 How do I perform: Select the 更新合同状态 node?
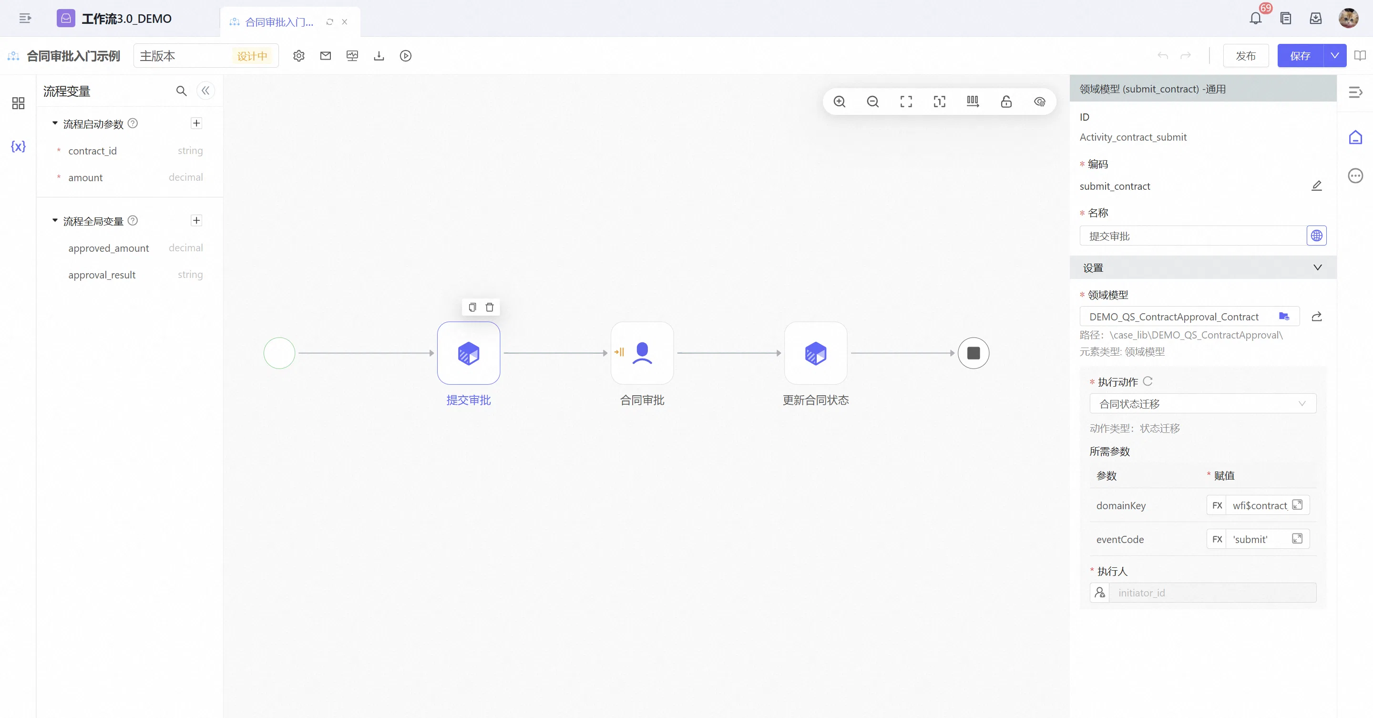(816, 353)
